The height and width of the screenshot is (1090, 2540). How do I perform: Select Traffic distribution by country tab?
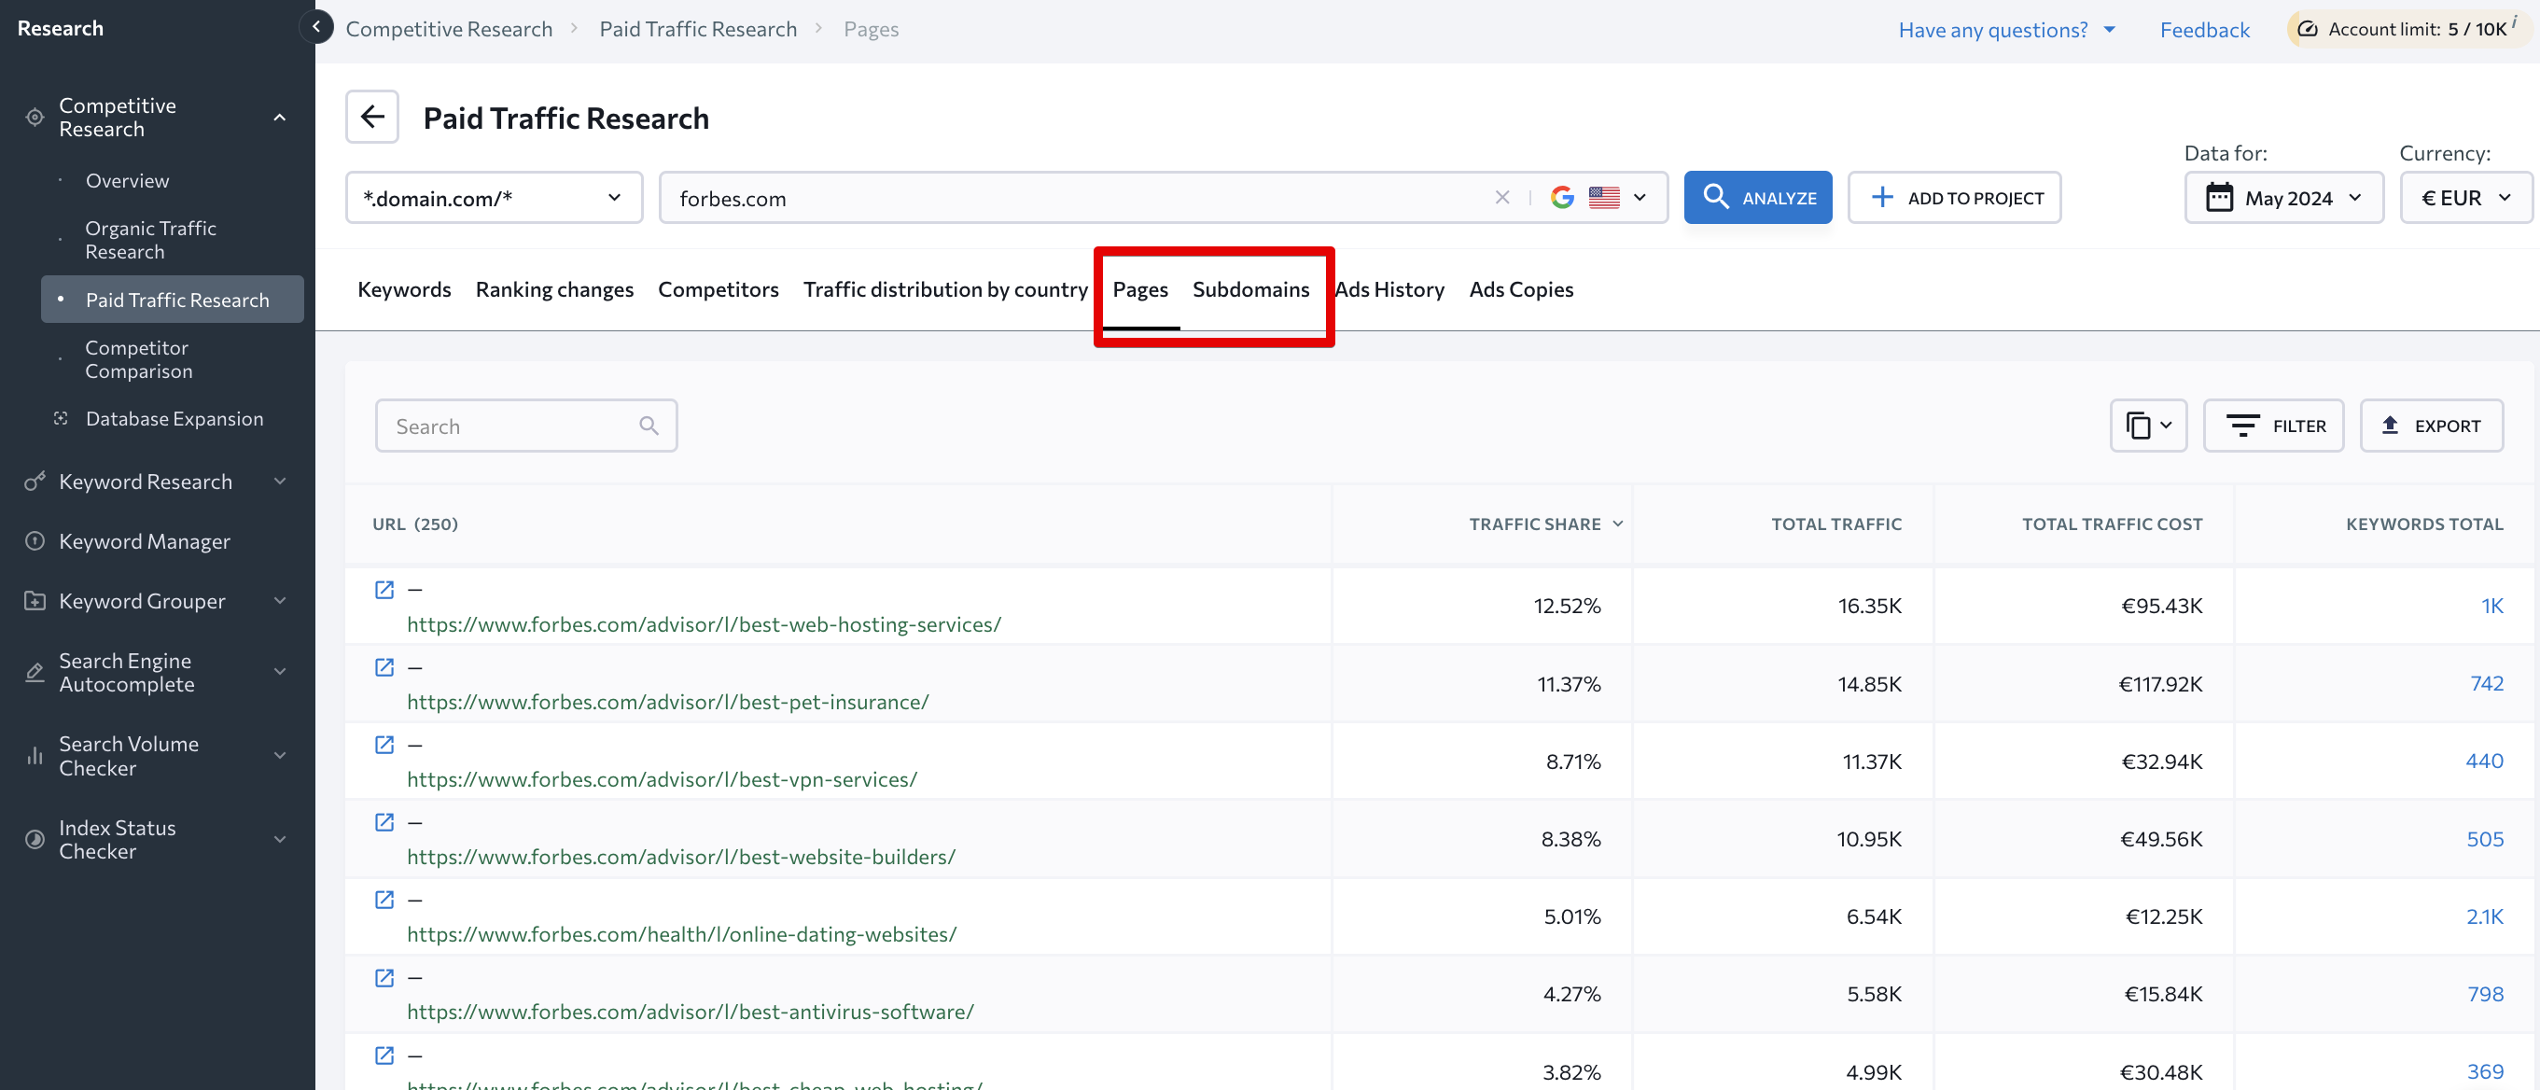[944, 289]
